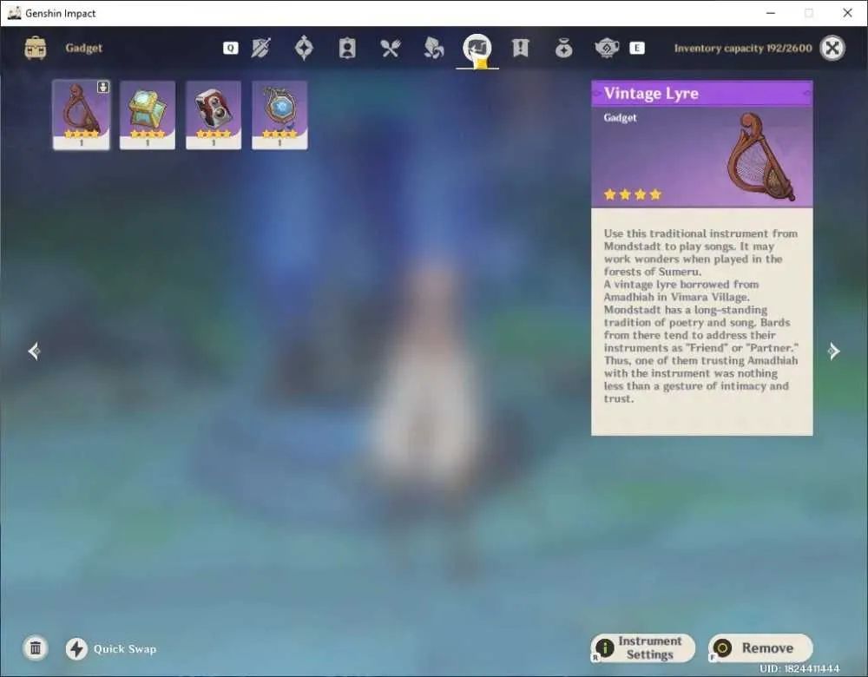
Task: Remove the equipped Vintage Lyre
Action: point(760,647)
